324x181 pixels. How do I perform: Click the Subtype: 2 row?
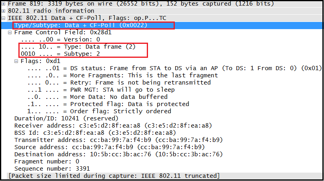click(60, 54)
